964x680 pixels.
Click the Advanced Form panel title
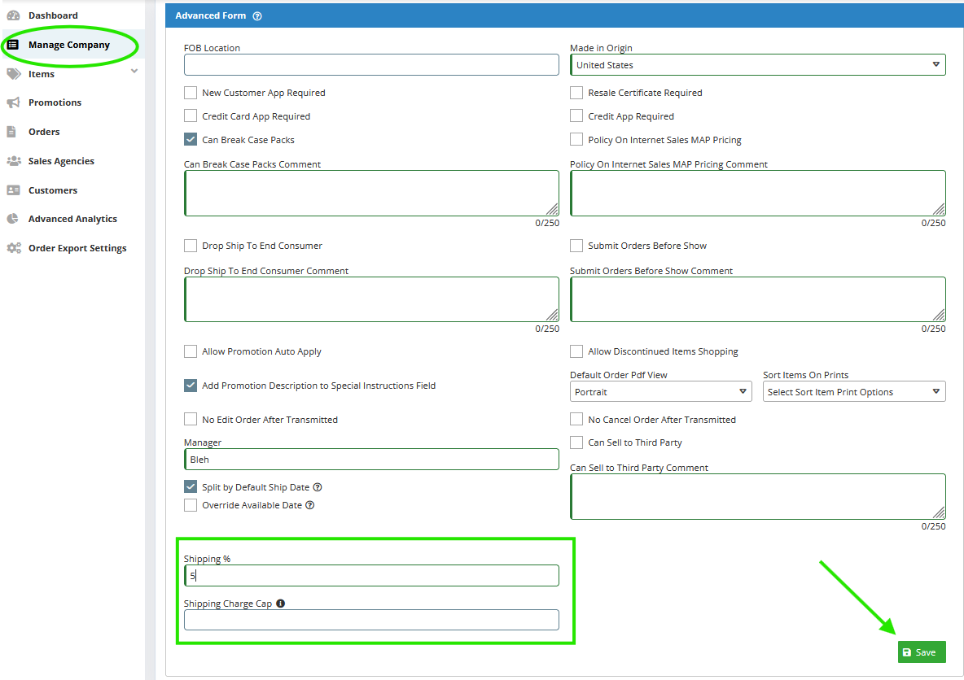[x=210, y=16]
